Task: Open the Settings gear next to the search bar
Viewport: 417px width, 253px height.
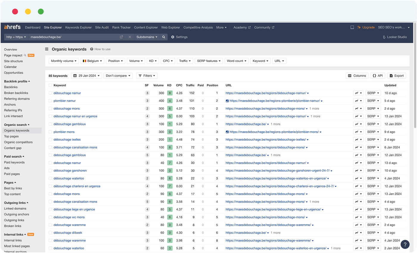Action: pyautogui.click(x=172, y=37)
